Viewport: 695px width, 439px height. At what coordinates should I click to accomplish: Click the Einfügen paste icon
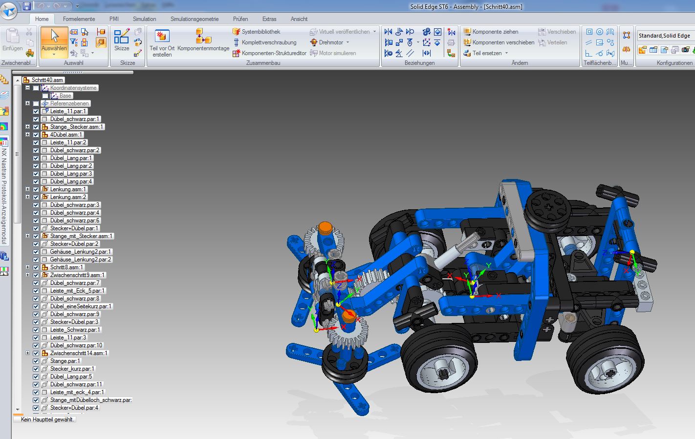(x=12, y=39)
